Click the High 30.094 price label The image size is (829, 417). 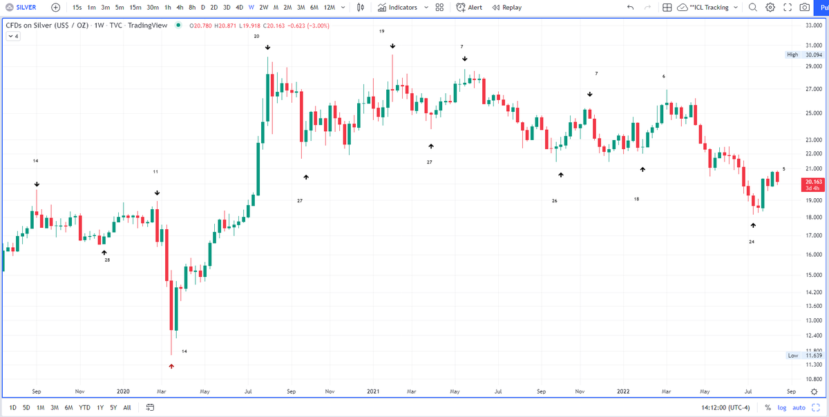click(803, 55)
